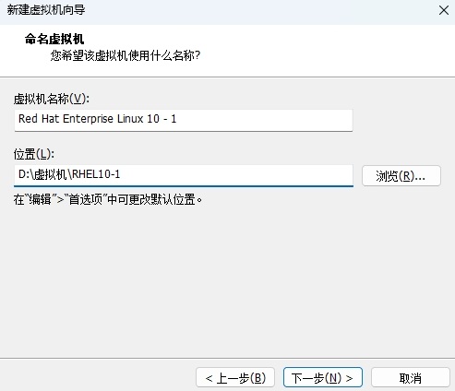Click empty area right of name text
This screenshot has width=455, height=391.
pos(265,119)
